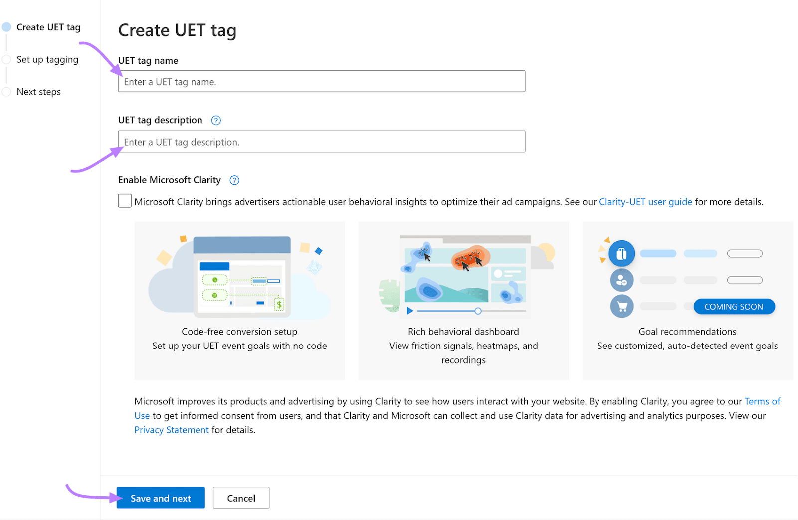The height and width of the screenshot is (520, 798).
Task: Open the Create UET tag step
Action: click(x=48, y=27)
